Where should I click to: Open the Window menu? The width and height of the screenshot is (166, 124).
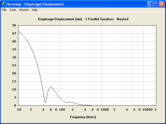24,10
